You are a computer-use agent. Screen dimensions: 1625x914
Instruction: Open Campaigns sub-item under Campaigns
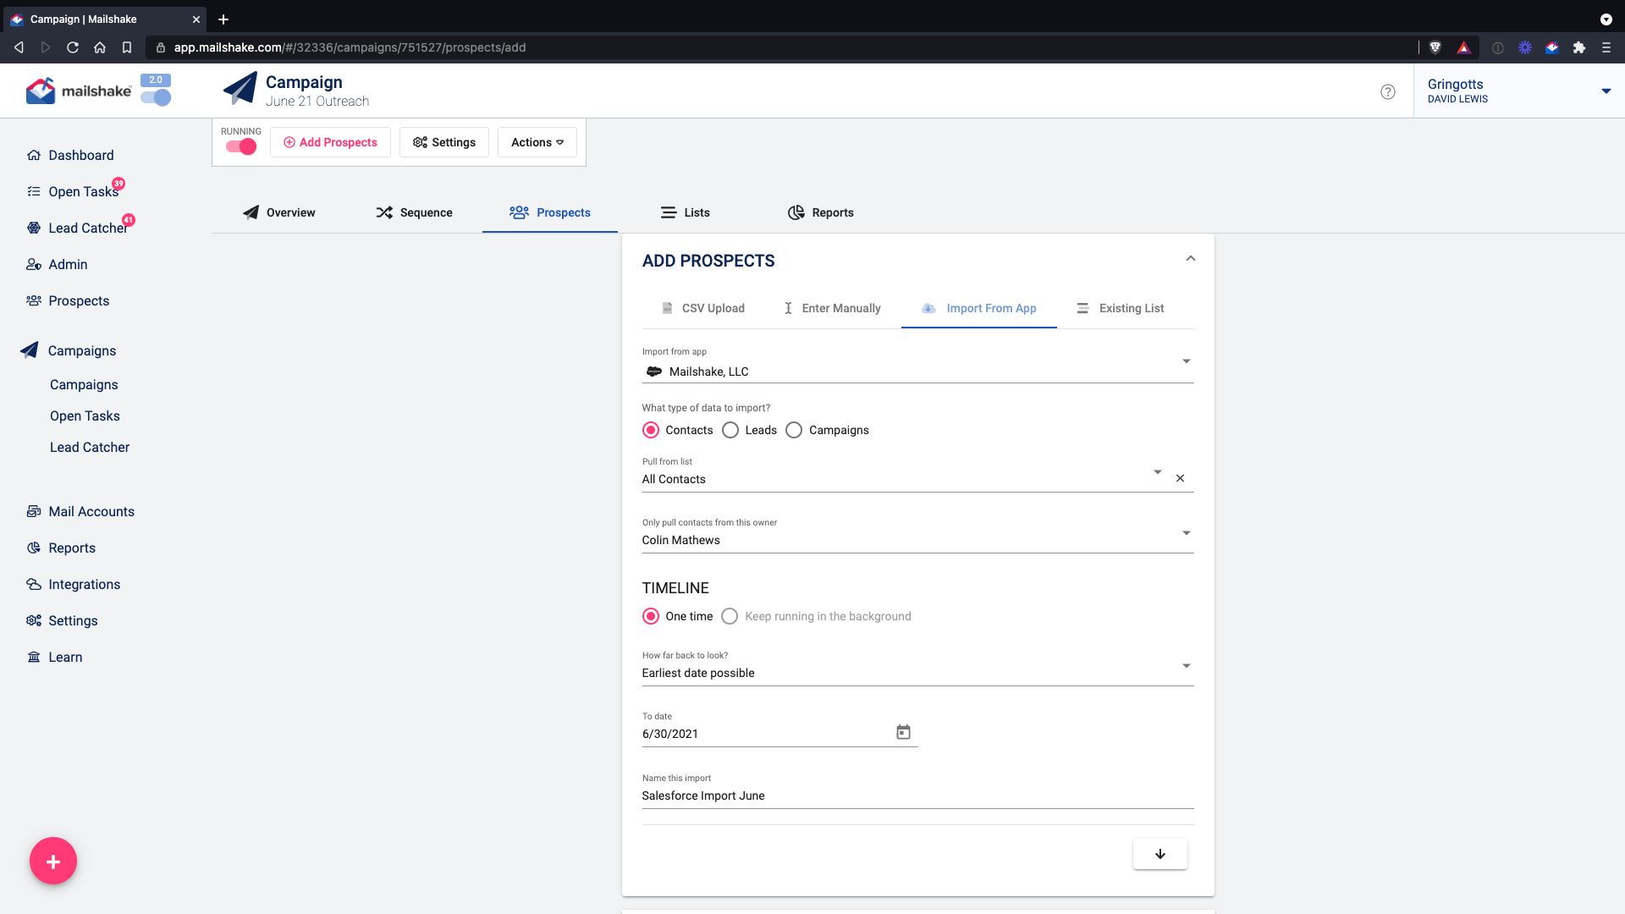[x=84, y=384]
